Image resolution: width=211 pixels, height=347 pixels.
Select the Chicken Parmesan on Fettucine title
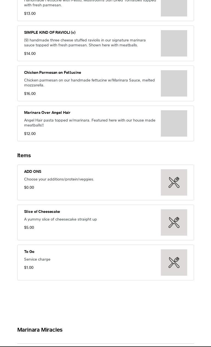click(53, 72)
